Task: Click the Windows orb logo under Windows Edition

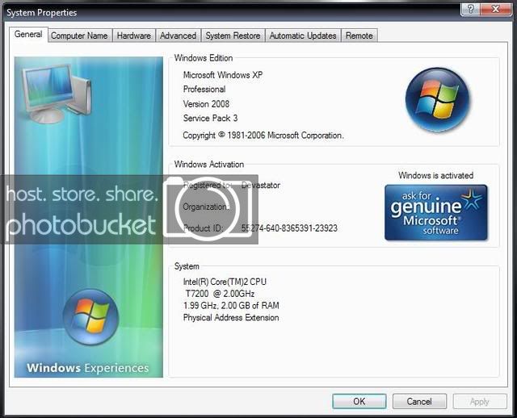Action: tap(438, 100)
